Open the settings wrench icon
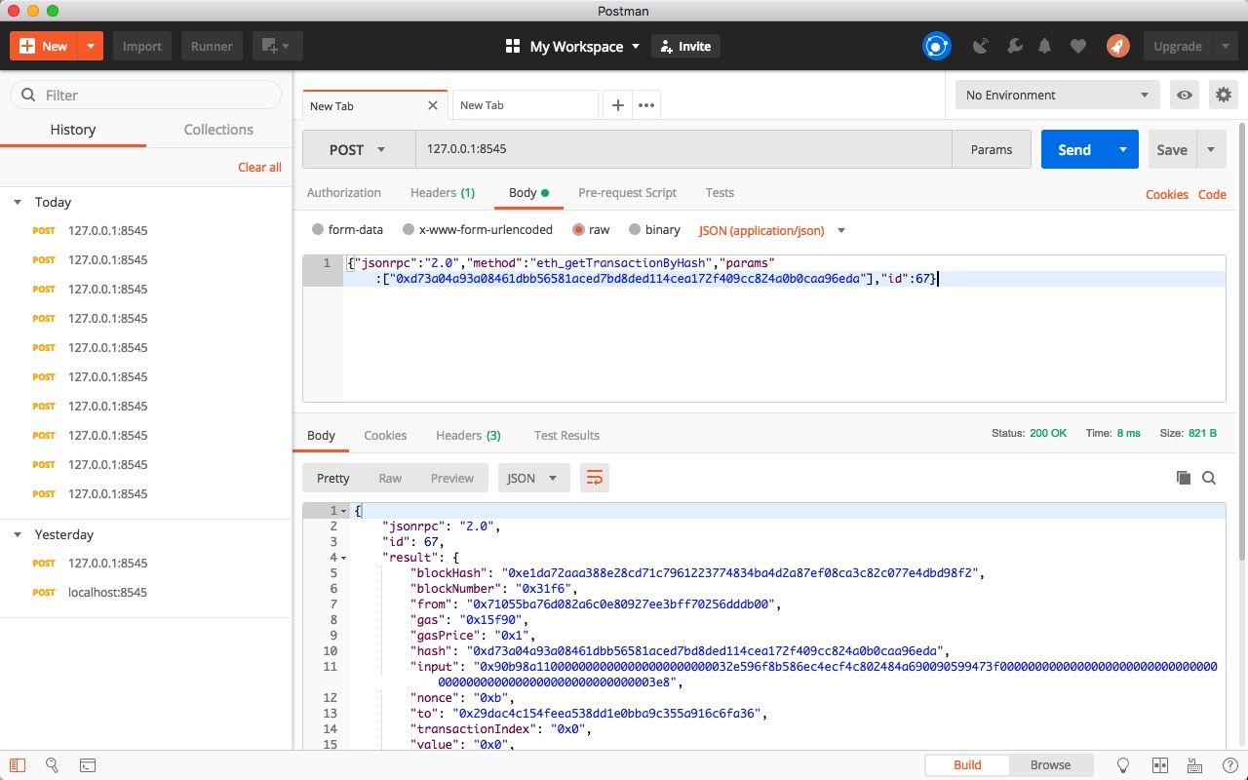The image size is (1248, 780). click(1014, 46)
